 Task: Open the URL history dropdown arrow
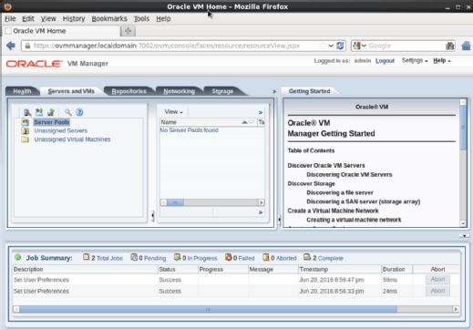[x=331, y=46]
